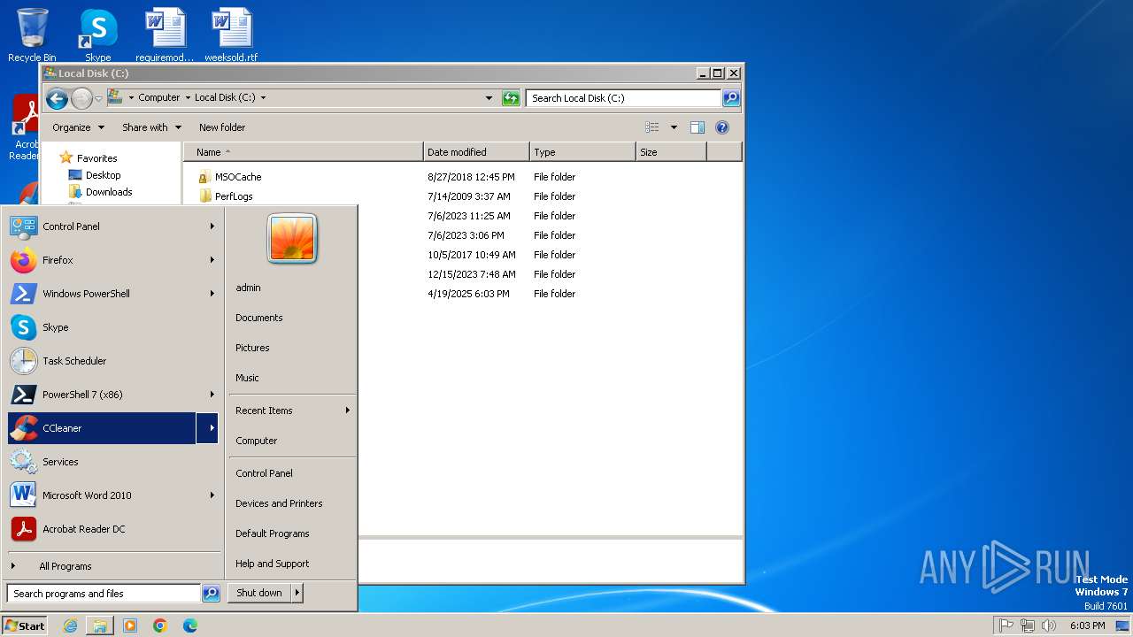This screenshot has width=1133, height=637.
Task: Open the views options dropdown arrow
Action: tap(674, 127)
